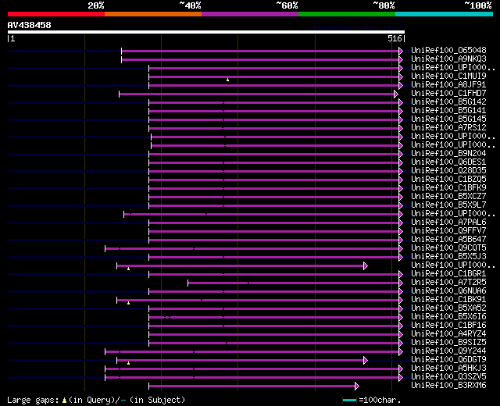The height and width of the screenshot is (406, 500).
Task: Open the UniRef100_C1FHD7 label
Action: [x=448, y=94]
